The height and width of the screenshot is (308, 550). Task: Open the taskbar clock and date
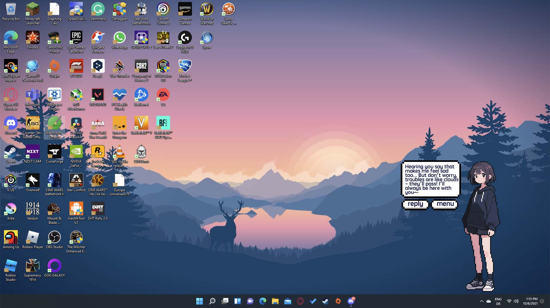[530, 301]
